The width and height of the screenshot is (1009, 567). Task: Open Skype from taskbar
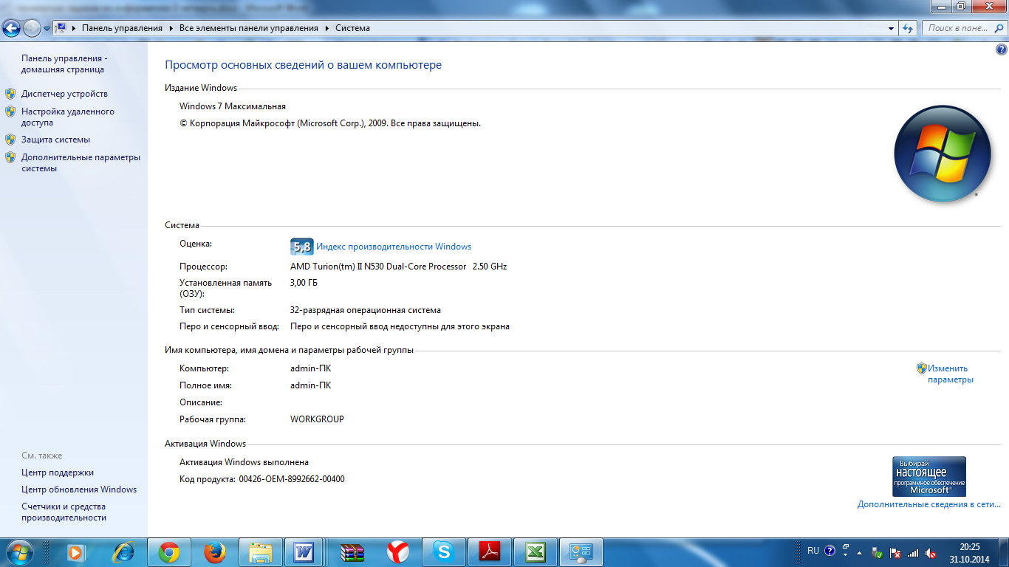(x=443, y=551)
